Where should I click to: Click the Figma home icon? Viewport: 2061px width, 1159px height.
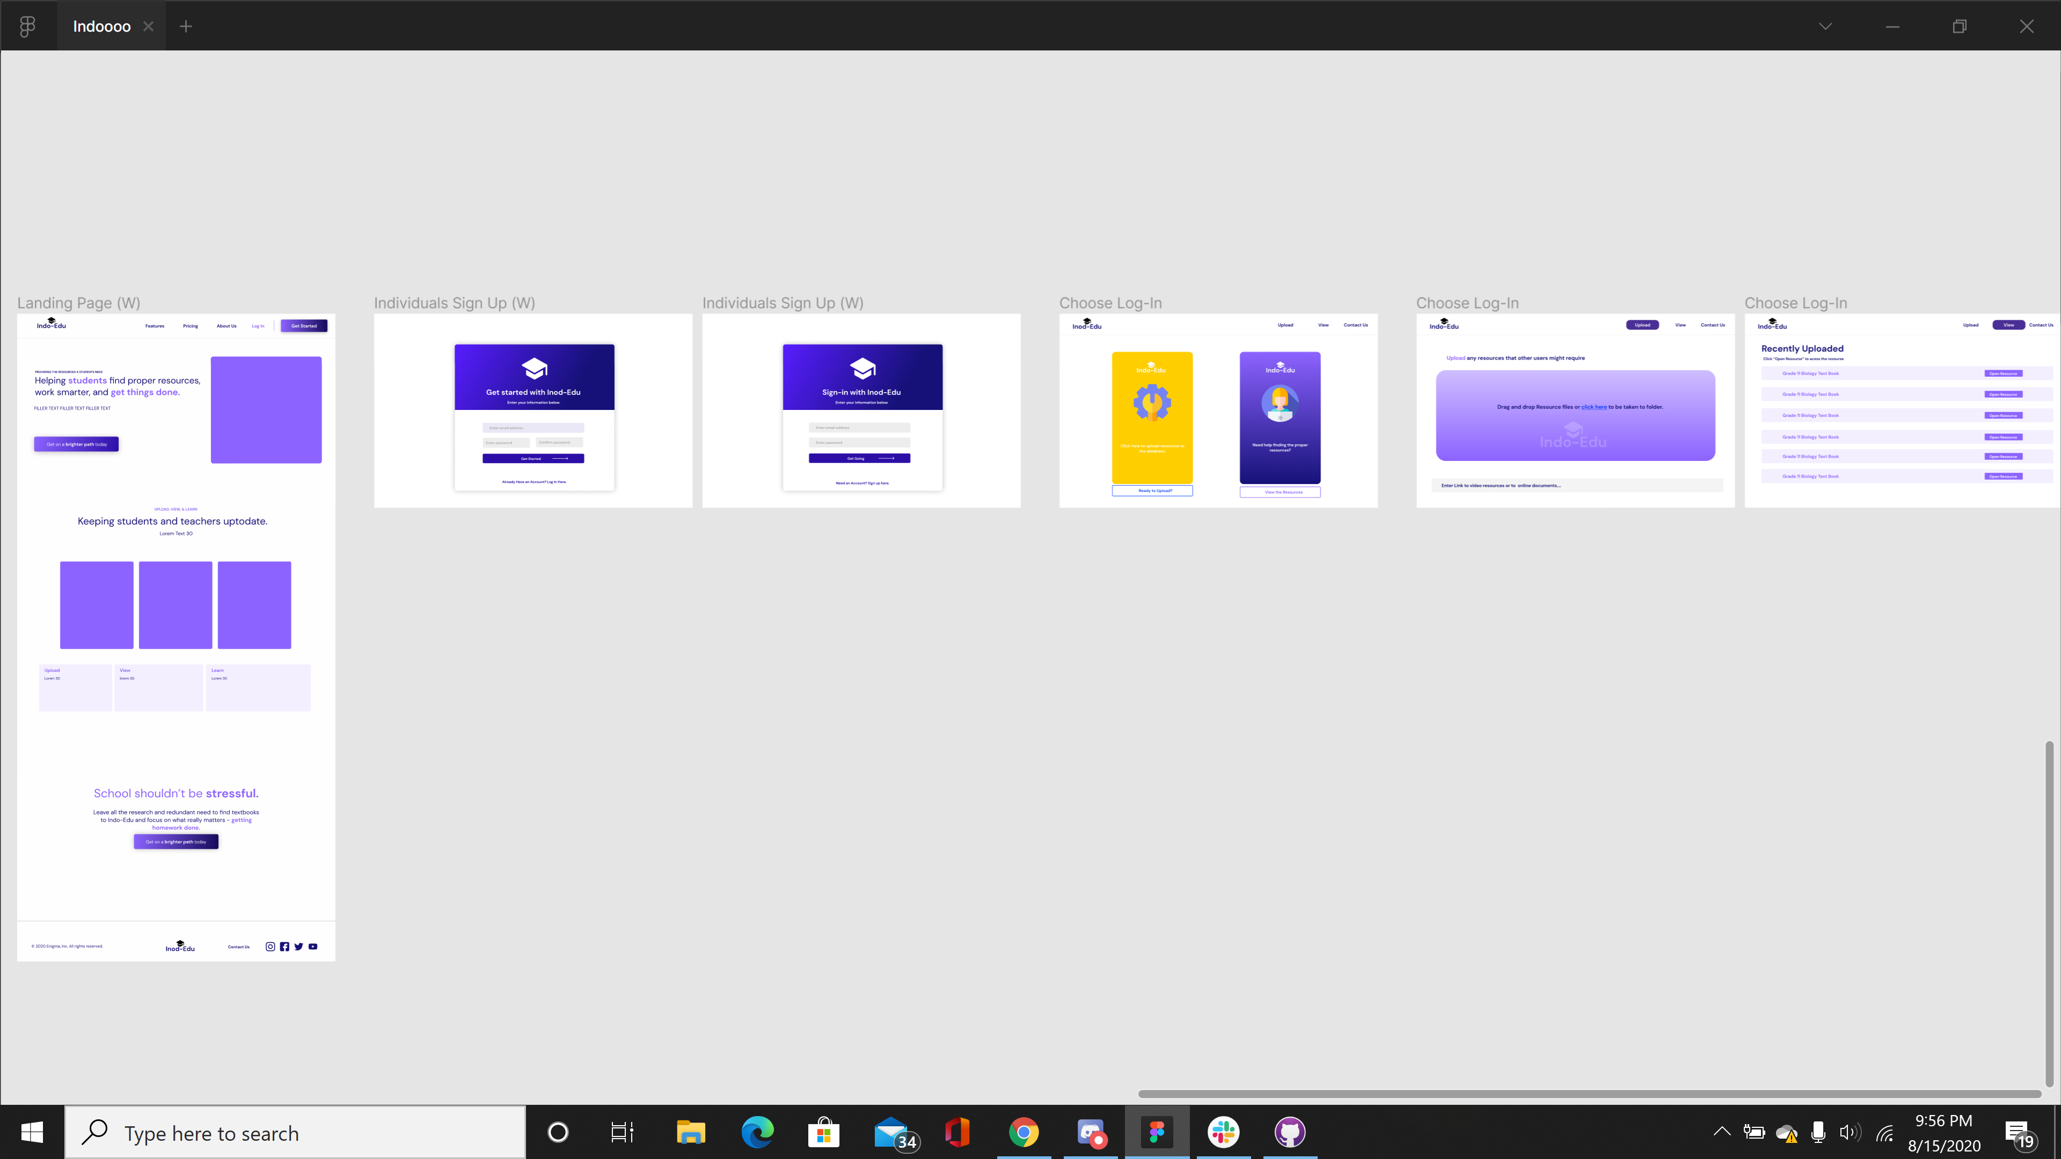coord(27,26)
